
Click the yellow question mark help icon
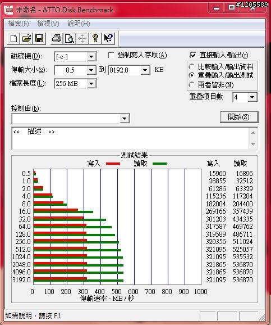coord(95,38)
